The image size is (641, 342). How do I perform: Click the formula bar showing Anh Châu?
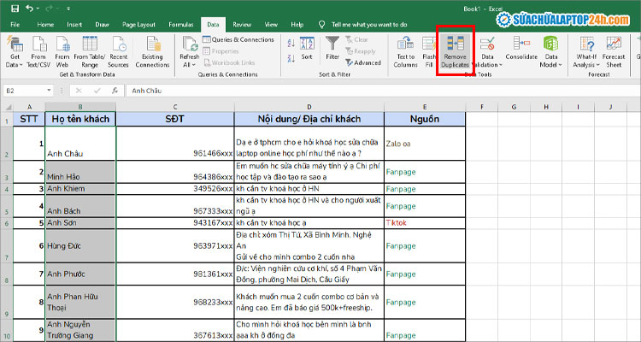pyautogui.click(x=382, y=91)
